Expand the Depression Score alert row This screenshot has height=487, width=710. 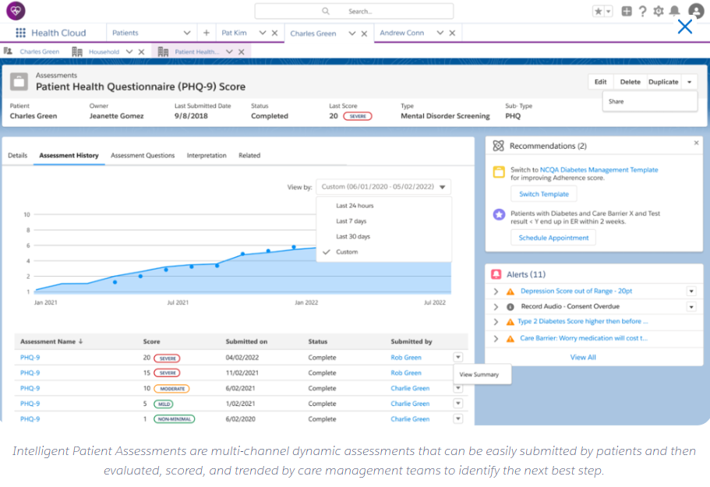pos(496,291)
